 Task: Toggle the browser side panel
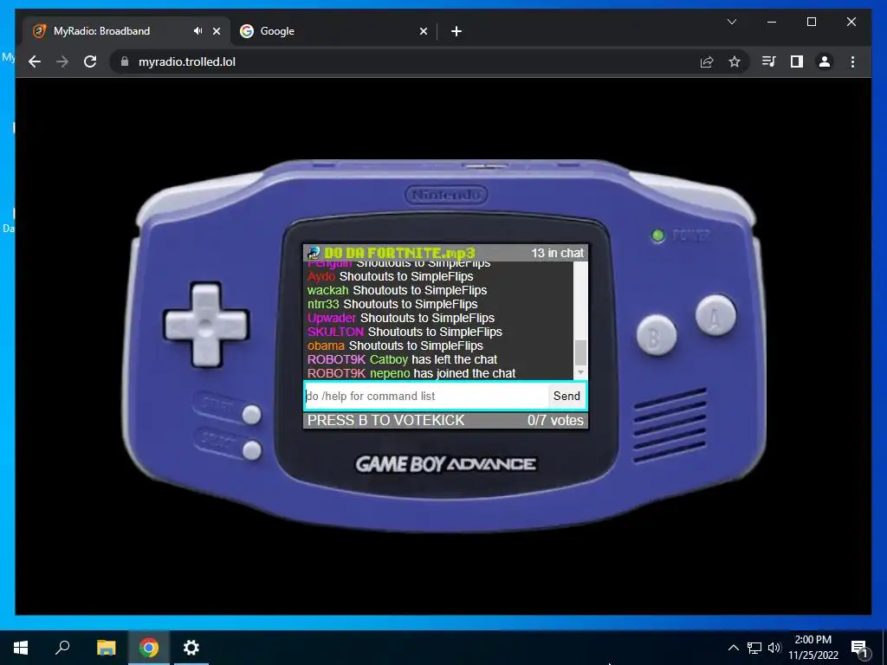(797, 61)
